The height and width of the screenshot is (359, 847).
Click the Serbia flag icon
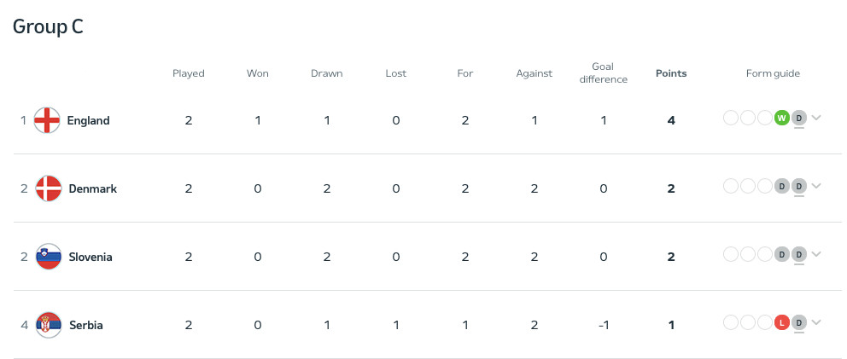tap(48, 325)
